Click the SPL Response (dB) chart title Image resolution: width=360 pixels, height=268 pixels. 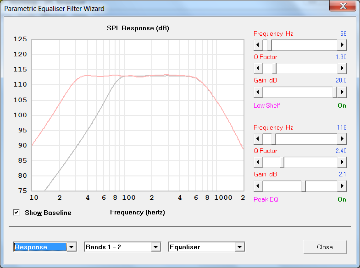tap(138, 28)
